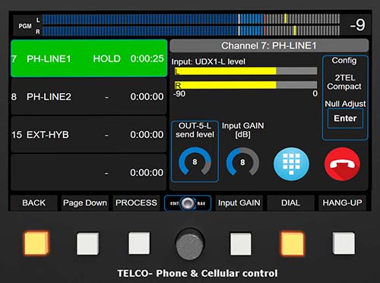Viewport: 380px width, 283px height.
Task: Select the PH-LINE2 line row
Action: [x=89, y=96]
